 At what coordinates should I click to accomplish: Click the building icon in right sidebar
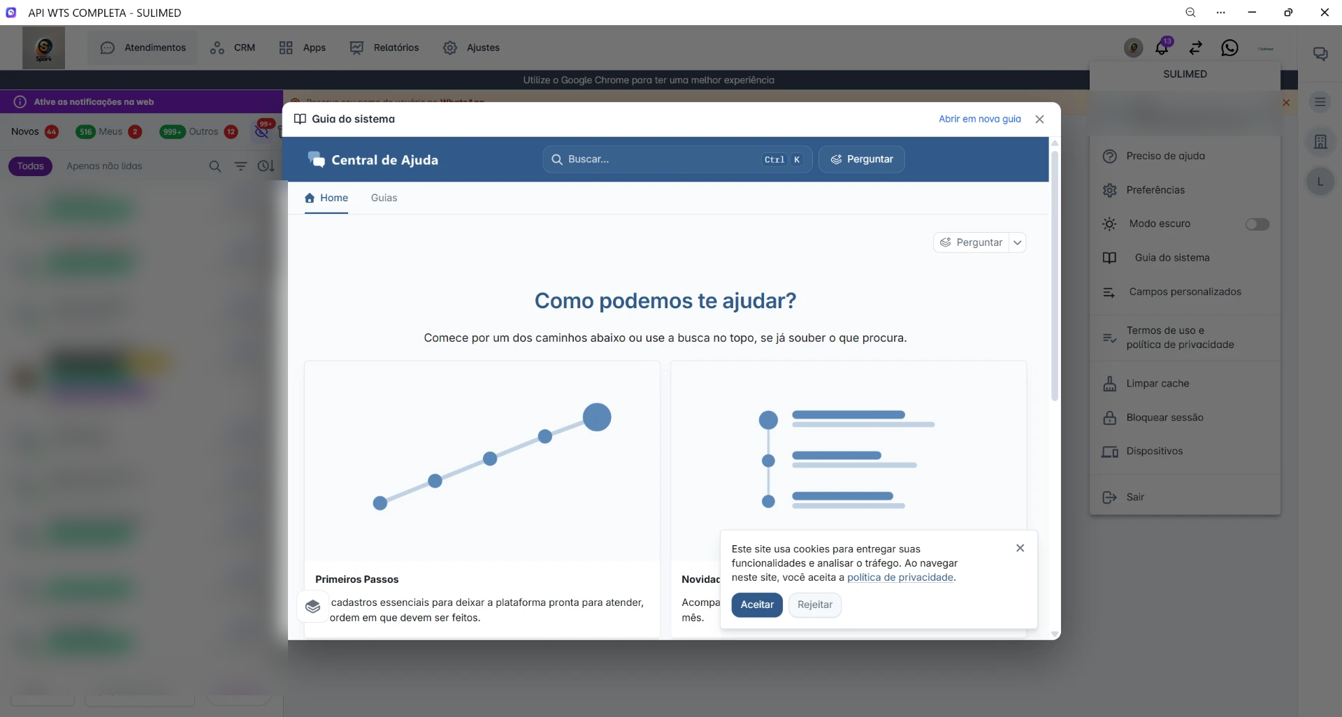(x=1320, y=142)
